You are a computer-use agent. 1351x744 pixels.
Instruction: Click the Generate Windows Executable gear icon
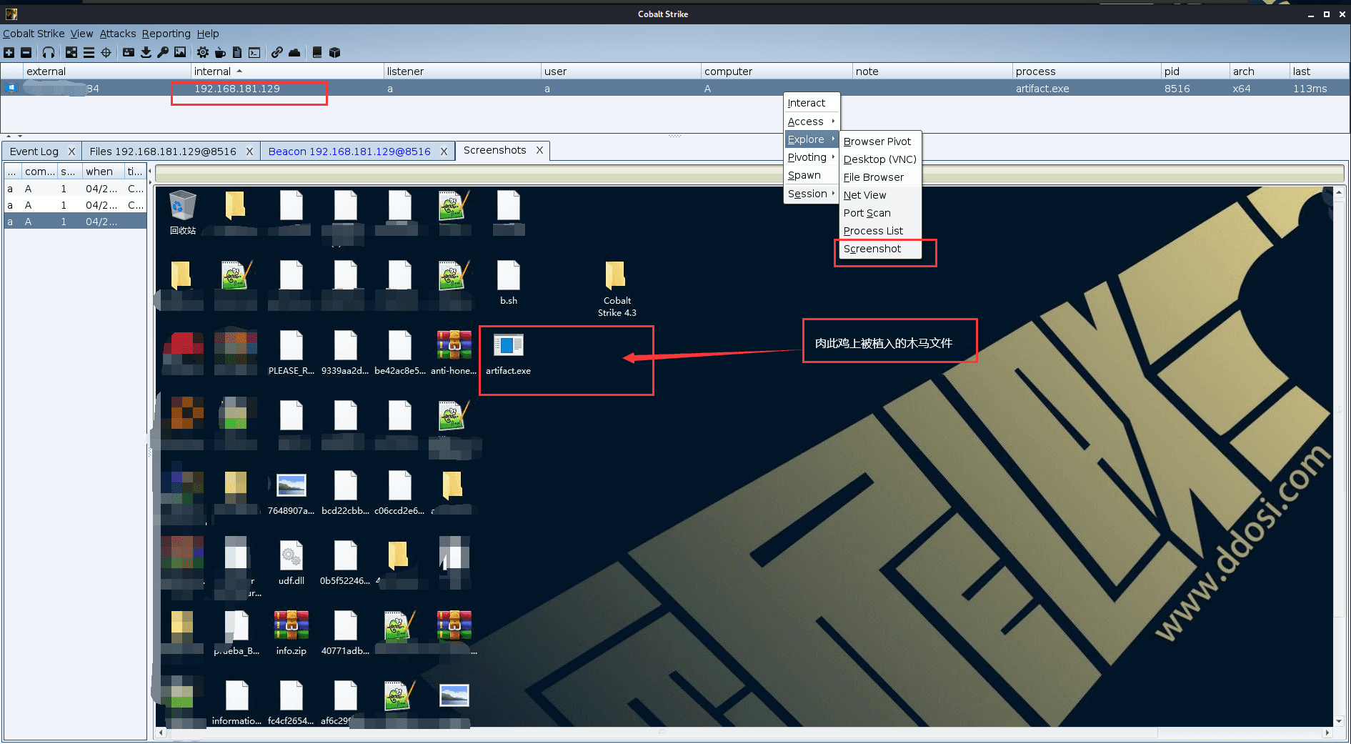203,52
